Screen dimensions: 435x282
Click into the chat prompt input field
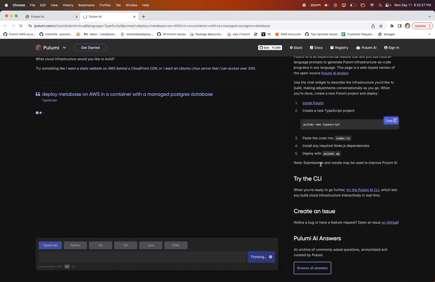(x=142, y=257)
